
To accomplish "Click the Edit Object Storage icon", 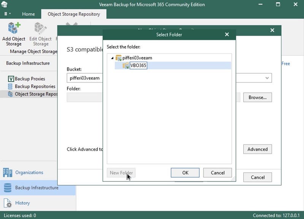I will 40,28.
